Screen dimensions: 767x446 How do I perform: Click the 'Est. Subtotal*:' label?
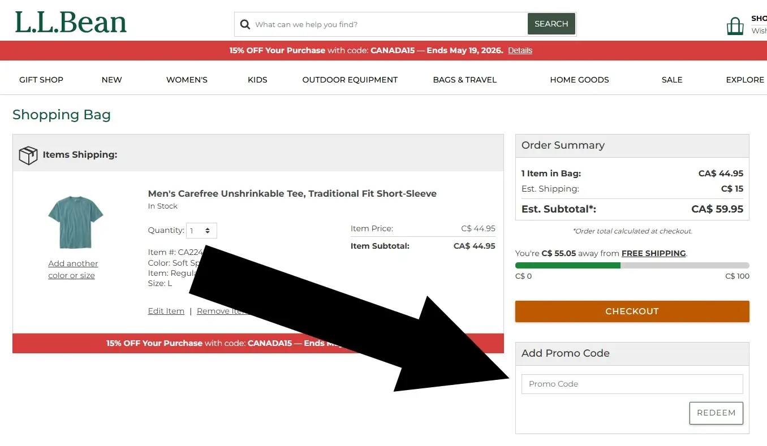point(558,209)
